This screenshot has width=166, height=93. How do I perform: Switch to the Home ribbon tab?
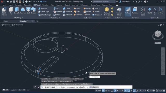pos(4,5)
